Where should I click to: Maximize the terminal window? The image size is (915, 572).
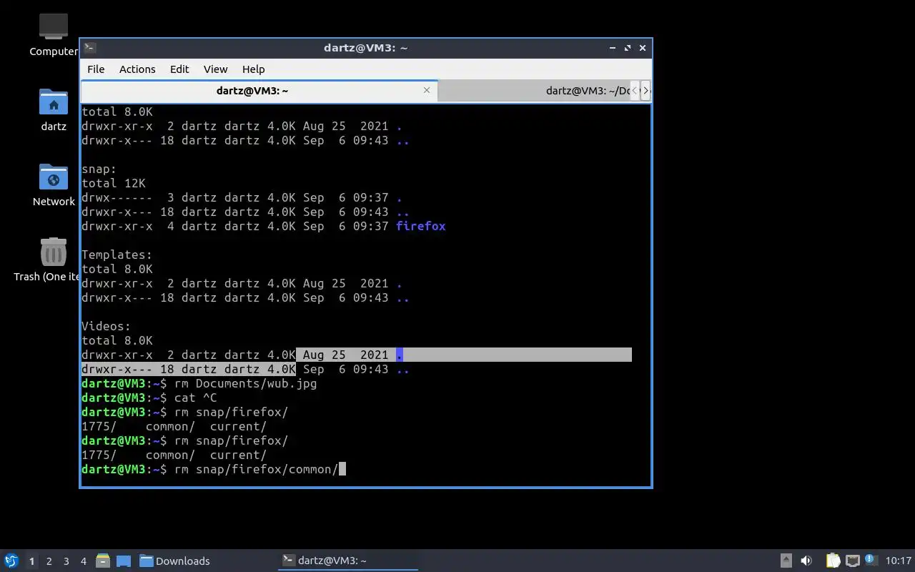click(x=628, y=48)
